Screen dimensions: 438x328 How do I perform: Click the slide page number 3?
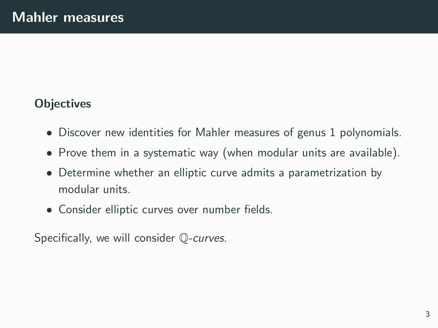point(427,314)
